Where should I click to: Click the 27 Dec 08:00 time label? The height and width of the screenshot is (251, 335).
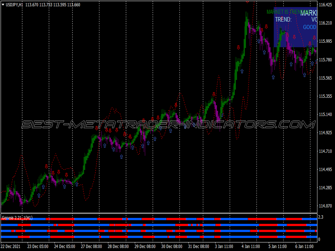coord(92,247)
